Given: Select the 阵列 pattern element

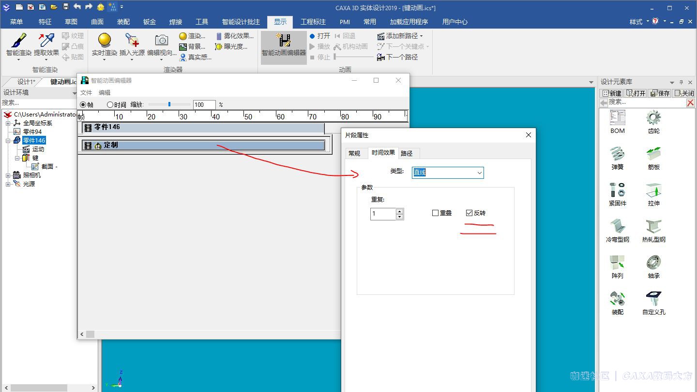Looking at the screenshot, I should coord(617,267).
